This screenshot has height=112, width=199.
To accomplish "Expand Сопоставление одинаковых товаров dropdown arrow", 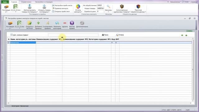I will (130, 12).
